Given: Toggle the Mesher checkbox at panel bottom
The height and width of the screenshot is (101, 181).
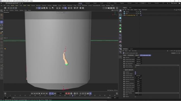Looking at the screenshot, I should pyautogui.click(x=135, y=97).
